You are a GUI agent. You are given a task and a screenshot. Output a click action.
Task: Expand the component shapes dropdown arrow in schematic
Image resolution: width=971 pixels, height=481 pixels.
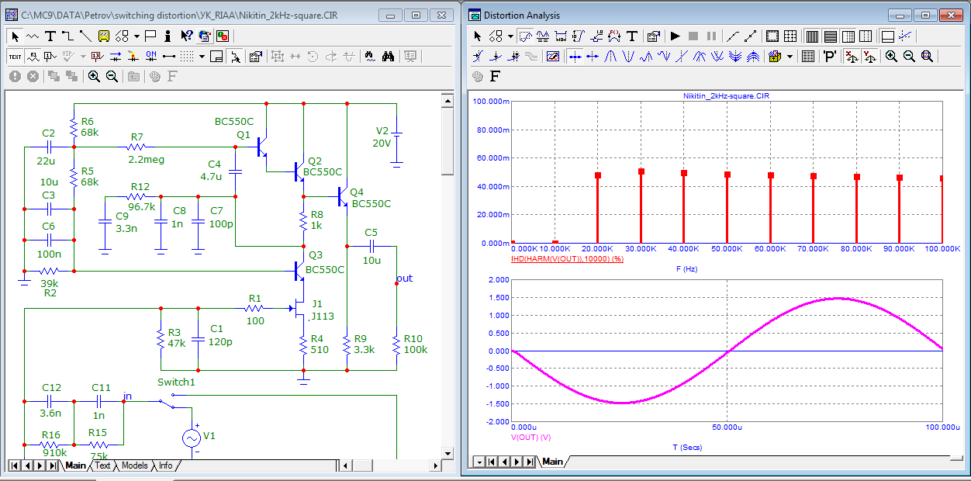pos(136,36)
